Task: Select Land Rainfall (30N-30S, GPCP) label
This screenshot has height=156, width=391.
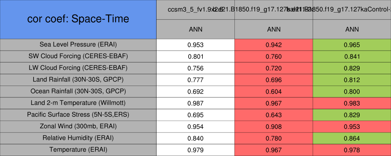Action: pos(78,80)
